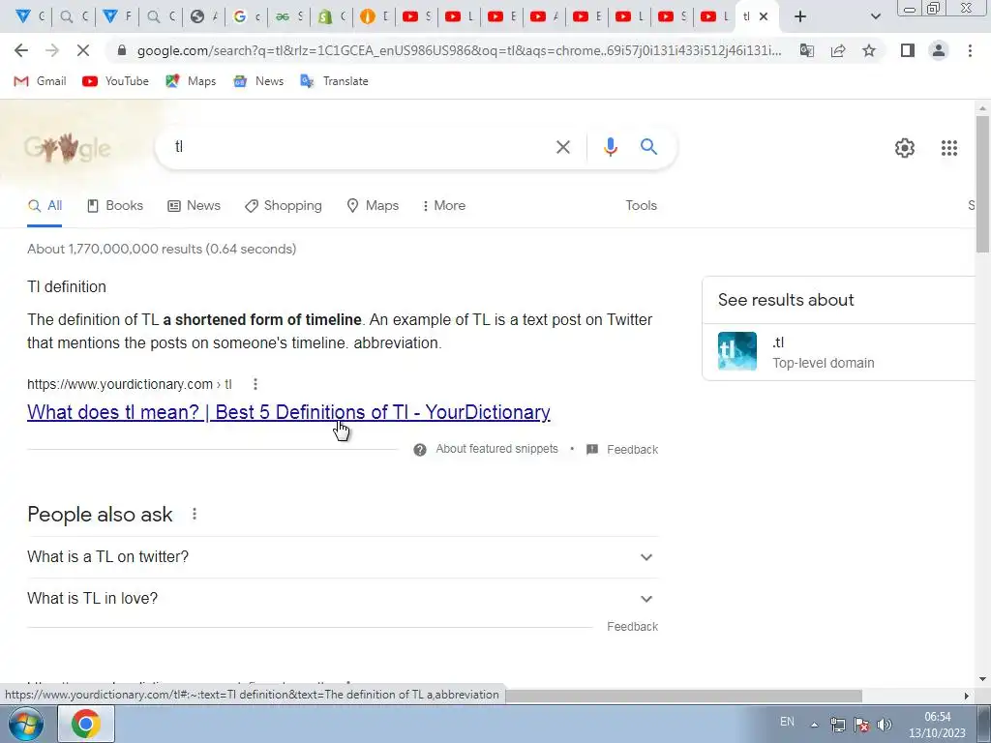Screen dimensions: 991x743
Task: Open the More search categories menu
Action: (x=443, y=205)
